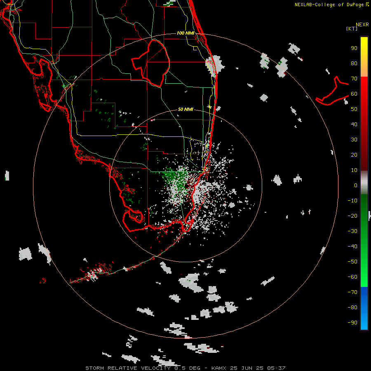Click the 40 value on the velocity scale

[354, 124]
